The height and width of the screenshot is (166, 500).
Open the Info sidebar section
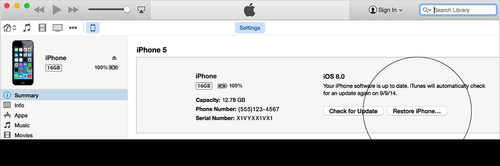pos(19,105)
